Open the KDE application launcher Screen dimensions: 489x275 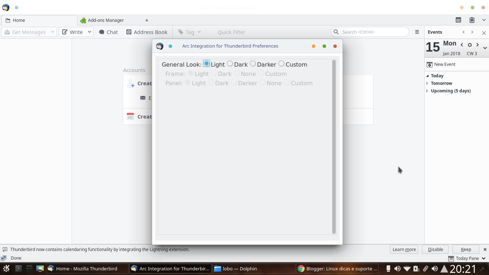tap(6, 269)
